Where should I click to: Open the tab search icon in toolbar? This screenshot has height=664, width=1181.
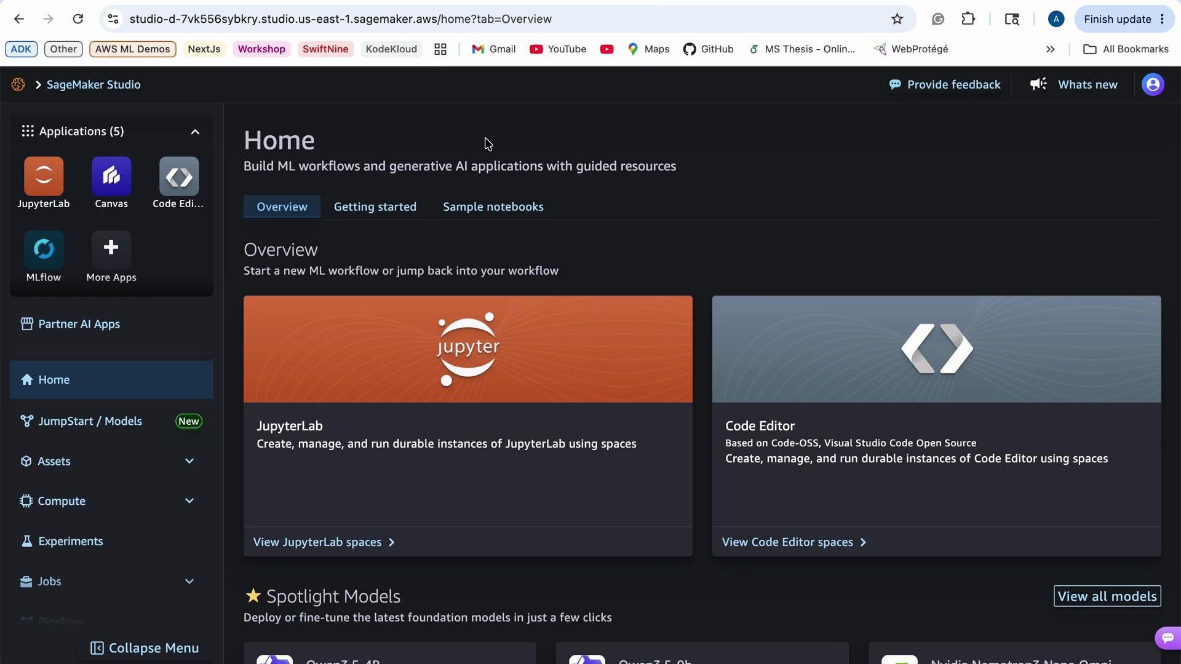click(1012, 19)
